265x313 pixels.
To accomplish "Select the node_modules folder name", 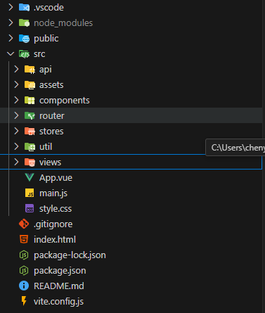I will coord(63,23).
